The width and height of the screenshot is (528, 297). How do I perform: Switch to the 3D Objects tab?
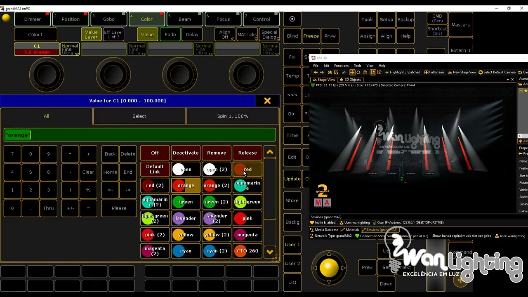tap(350, 80)
